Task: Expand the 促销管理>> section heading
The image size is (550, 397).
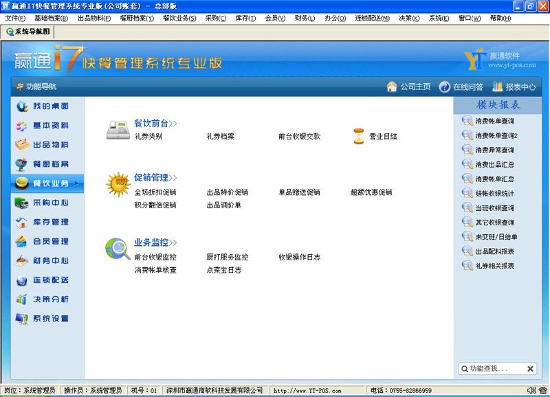Action: click(x=155, y=178)
